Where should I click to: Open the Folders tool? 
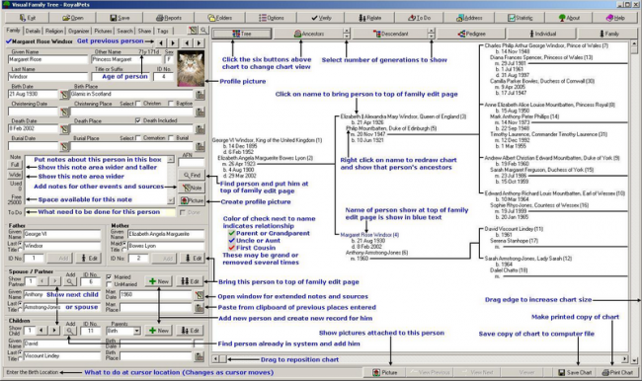[220, 18]
